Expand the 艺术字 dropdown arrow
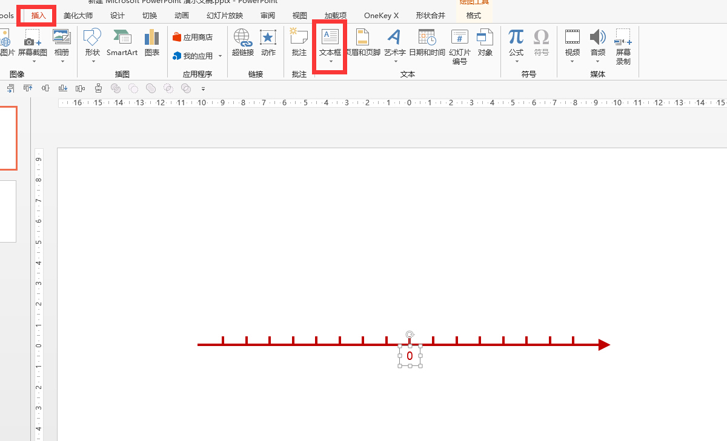This screenshot has width=727, height=441. coord(395,61)
